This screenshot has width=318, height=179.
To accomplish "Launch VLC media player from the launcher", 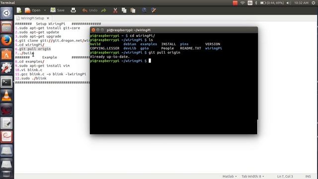I will click(6, 95).
